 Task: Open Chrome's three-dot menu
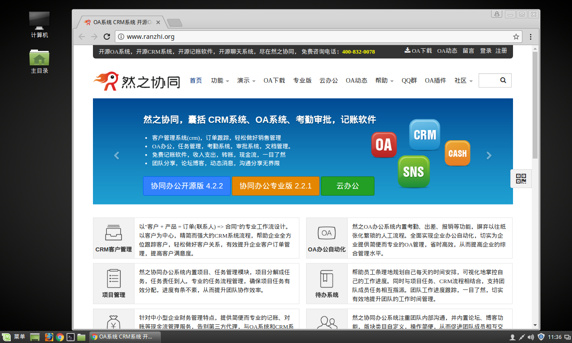pyautogui.click(x=530, y=37)
